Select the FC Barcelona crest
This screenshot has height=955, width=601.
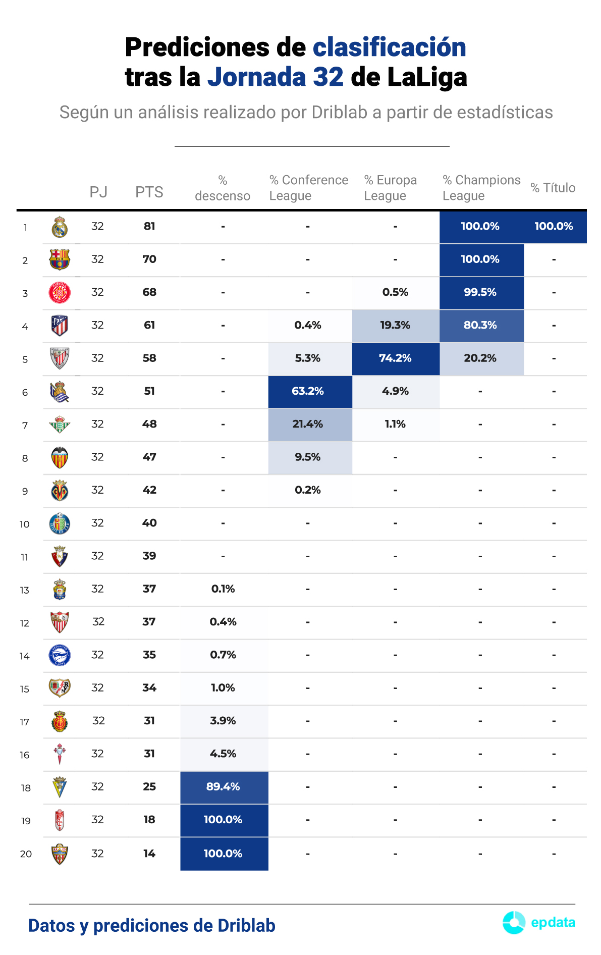pos(60,259)
